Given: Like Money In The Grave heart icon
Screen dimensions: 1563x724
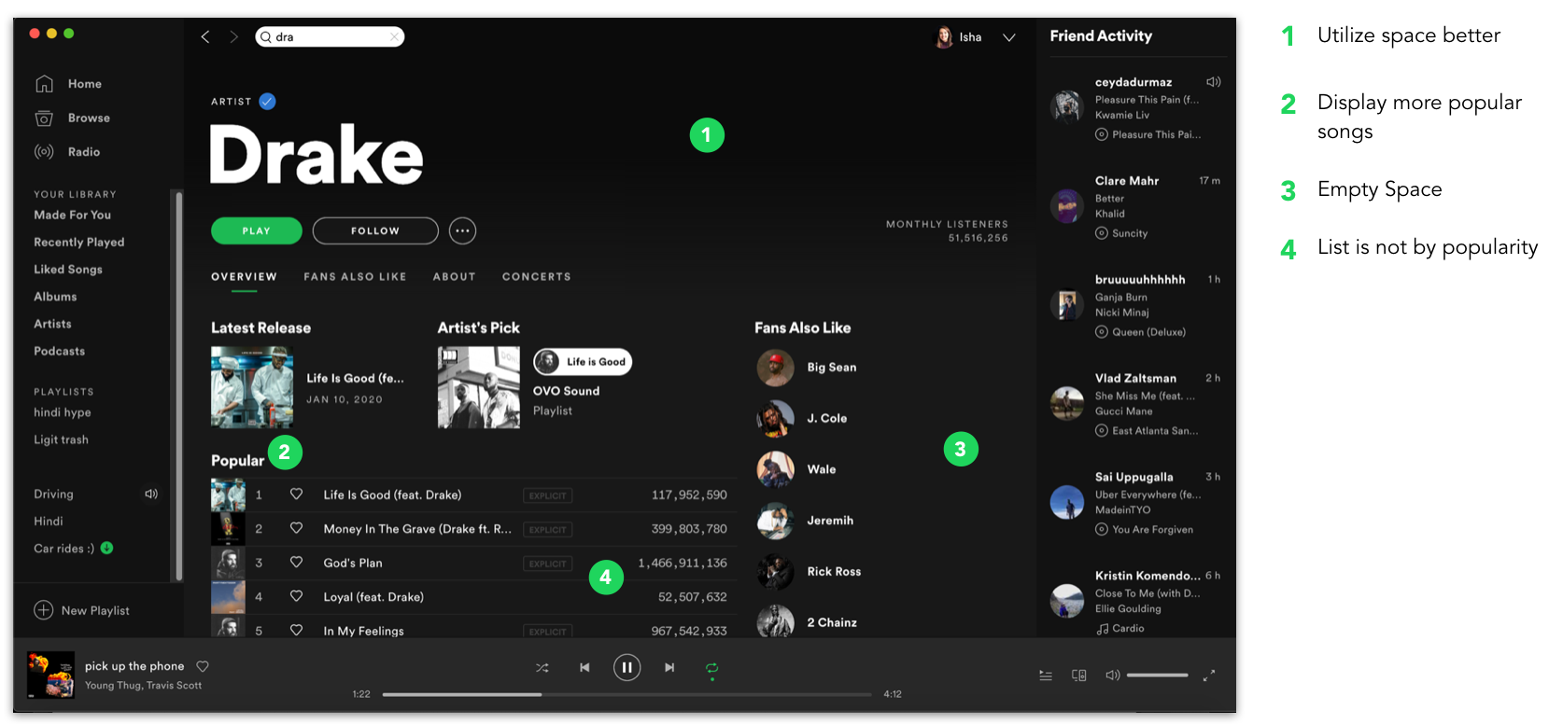Looking at the screenshot, I should [x=296, y=528].
